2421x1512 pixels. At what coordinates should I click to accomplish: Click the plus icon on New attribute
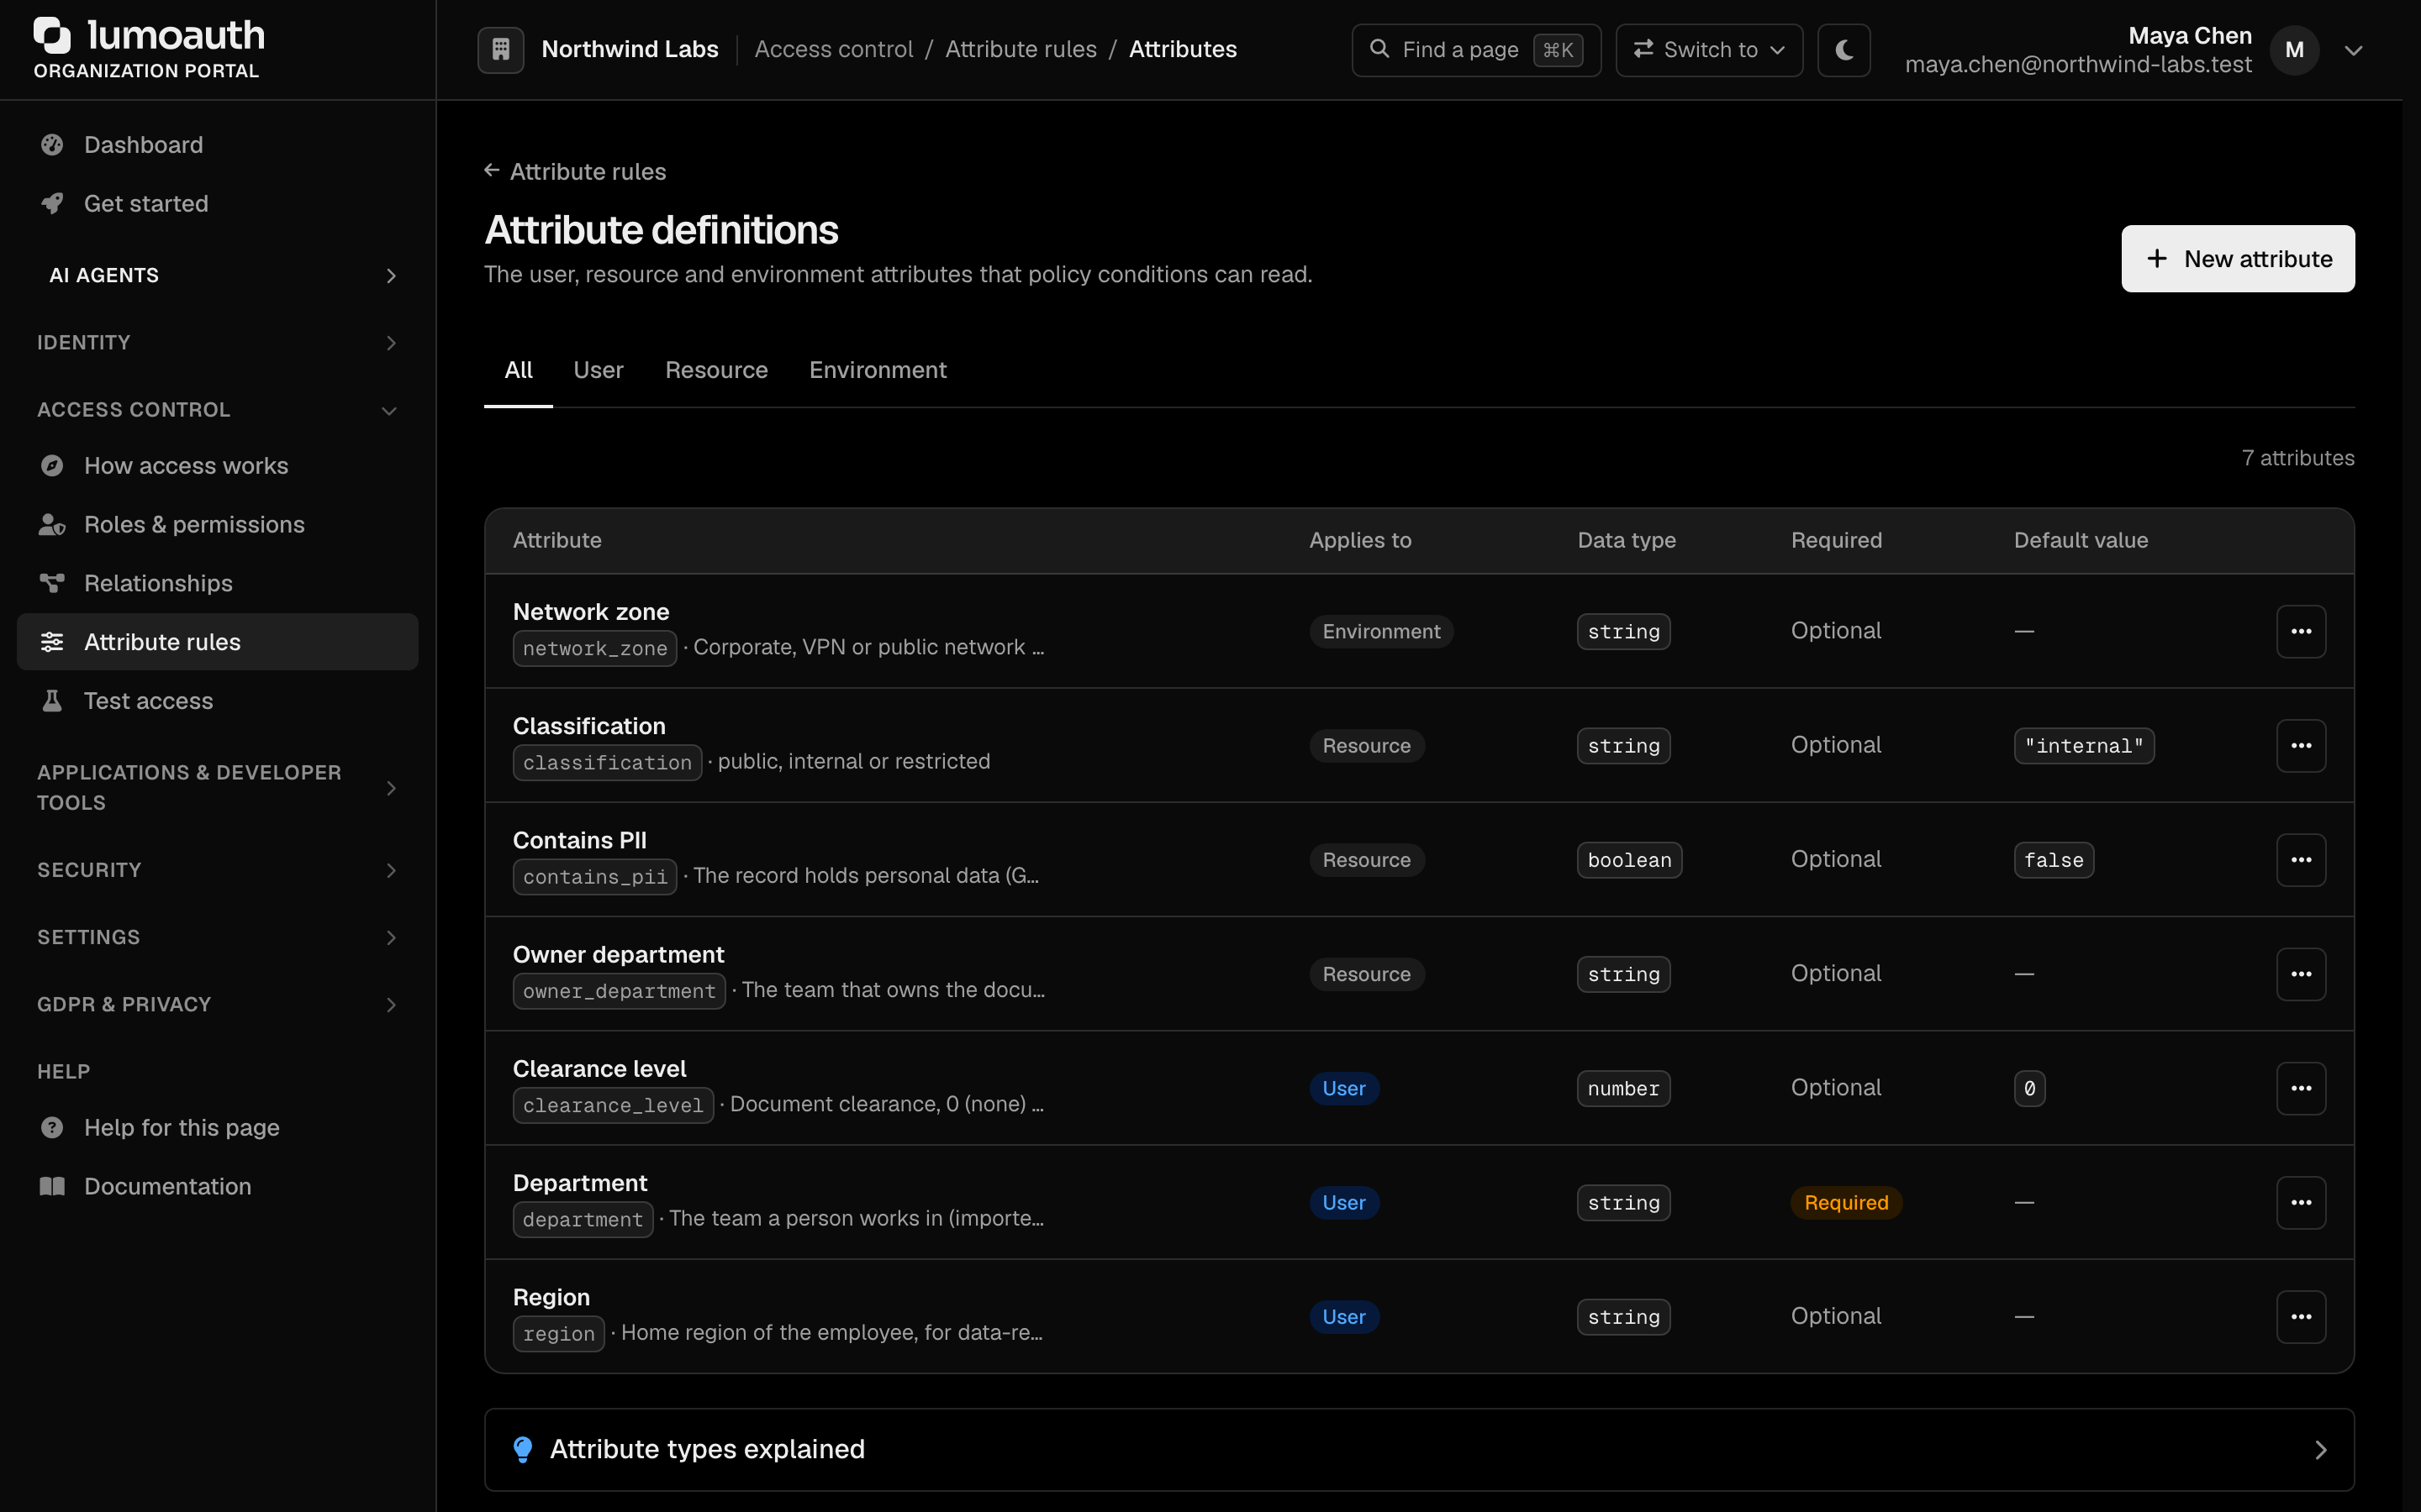coord(2157,259)
